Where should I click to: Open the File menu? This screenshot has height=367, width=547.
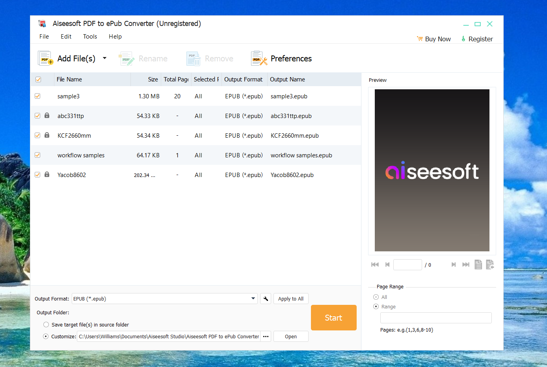(44, 37)
